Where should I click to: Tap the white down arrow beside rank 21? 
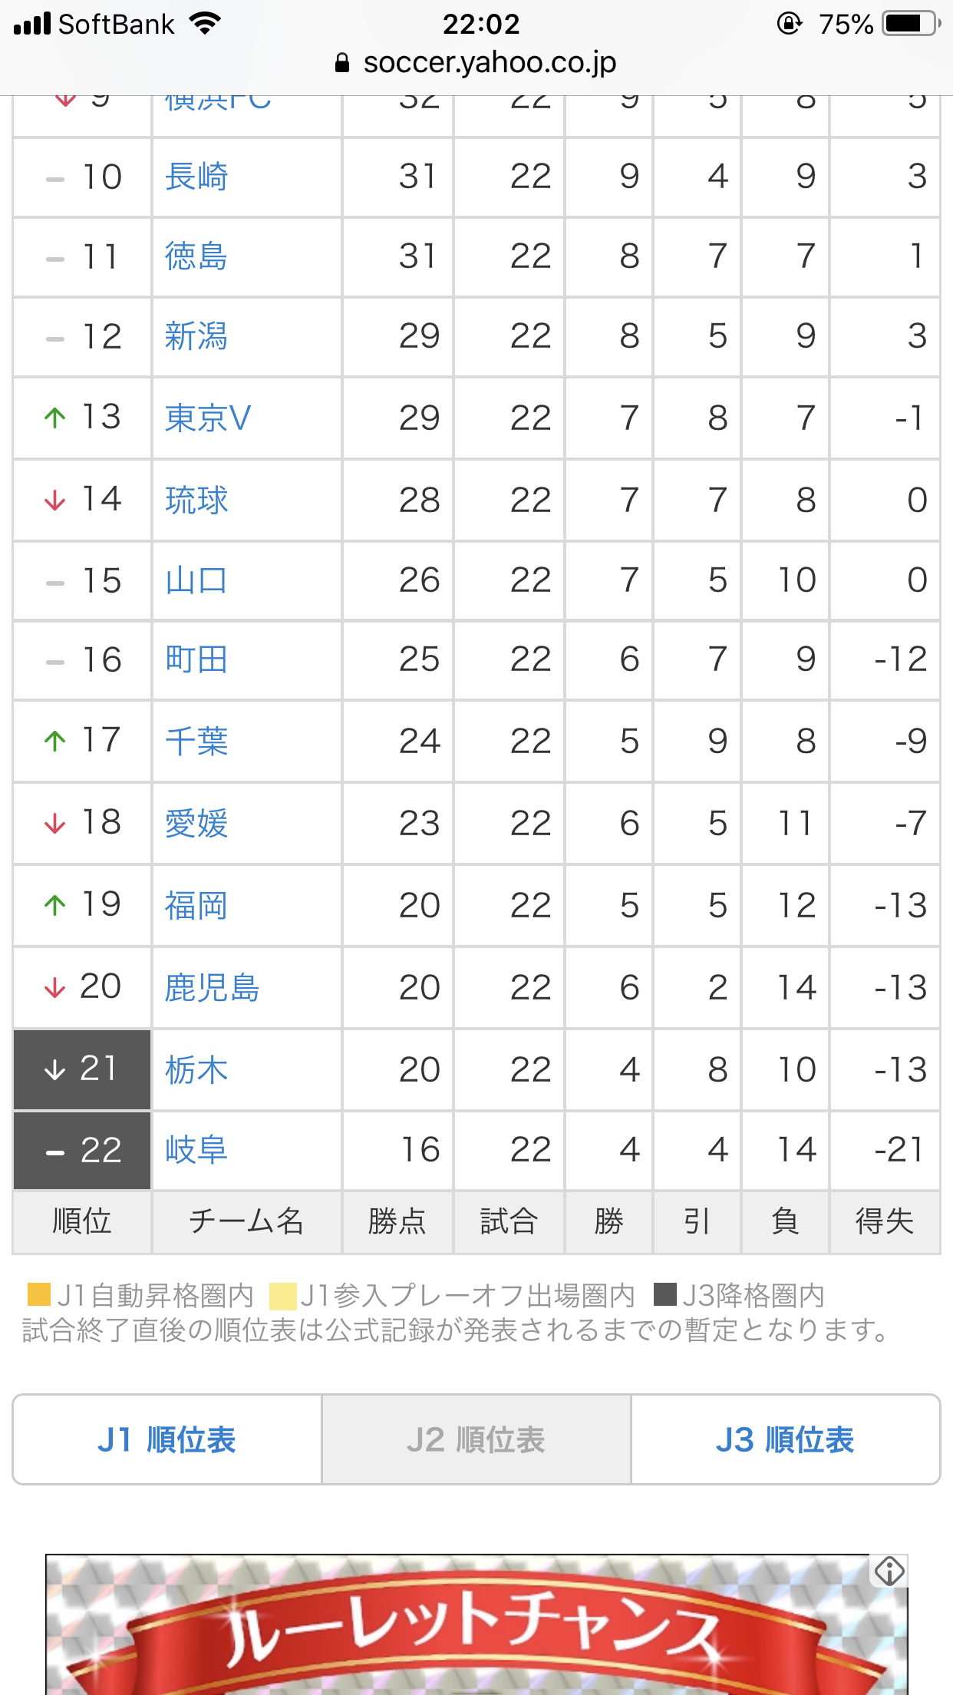tap(54, 1069)
